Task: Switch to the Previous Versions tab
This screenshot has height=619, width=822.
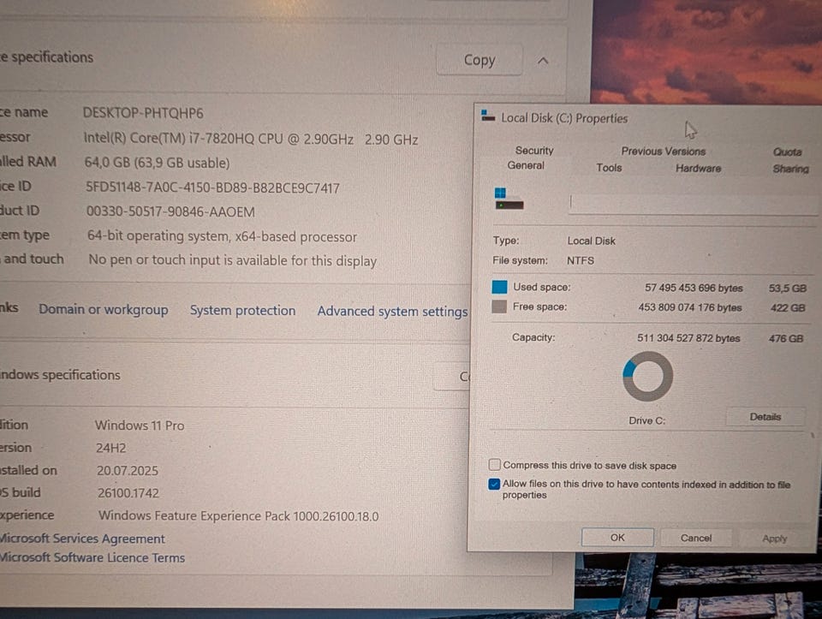Action: coord(663,152)
